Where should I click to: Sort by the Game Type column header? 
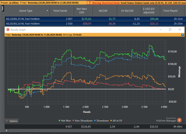pos(26,11)
